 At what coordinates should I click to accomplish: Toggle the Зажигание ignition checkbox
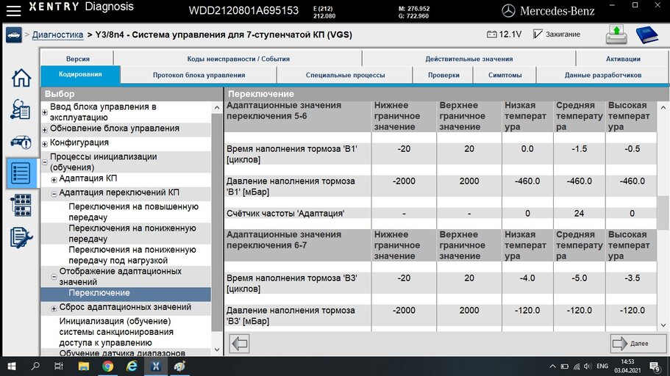click(538, 34)
